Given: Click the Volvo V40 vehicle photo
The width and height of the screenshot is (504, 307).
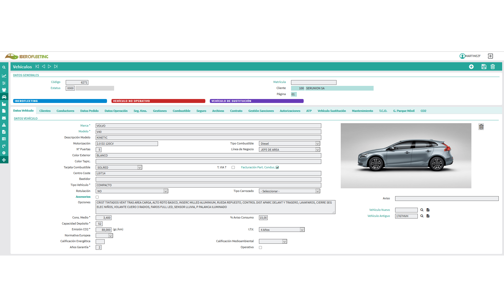Looking at the screenshot, I should pos(406,156).
